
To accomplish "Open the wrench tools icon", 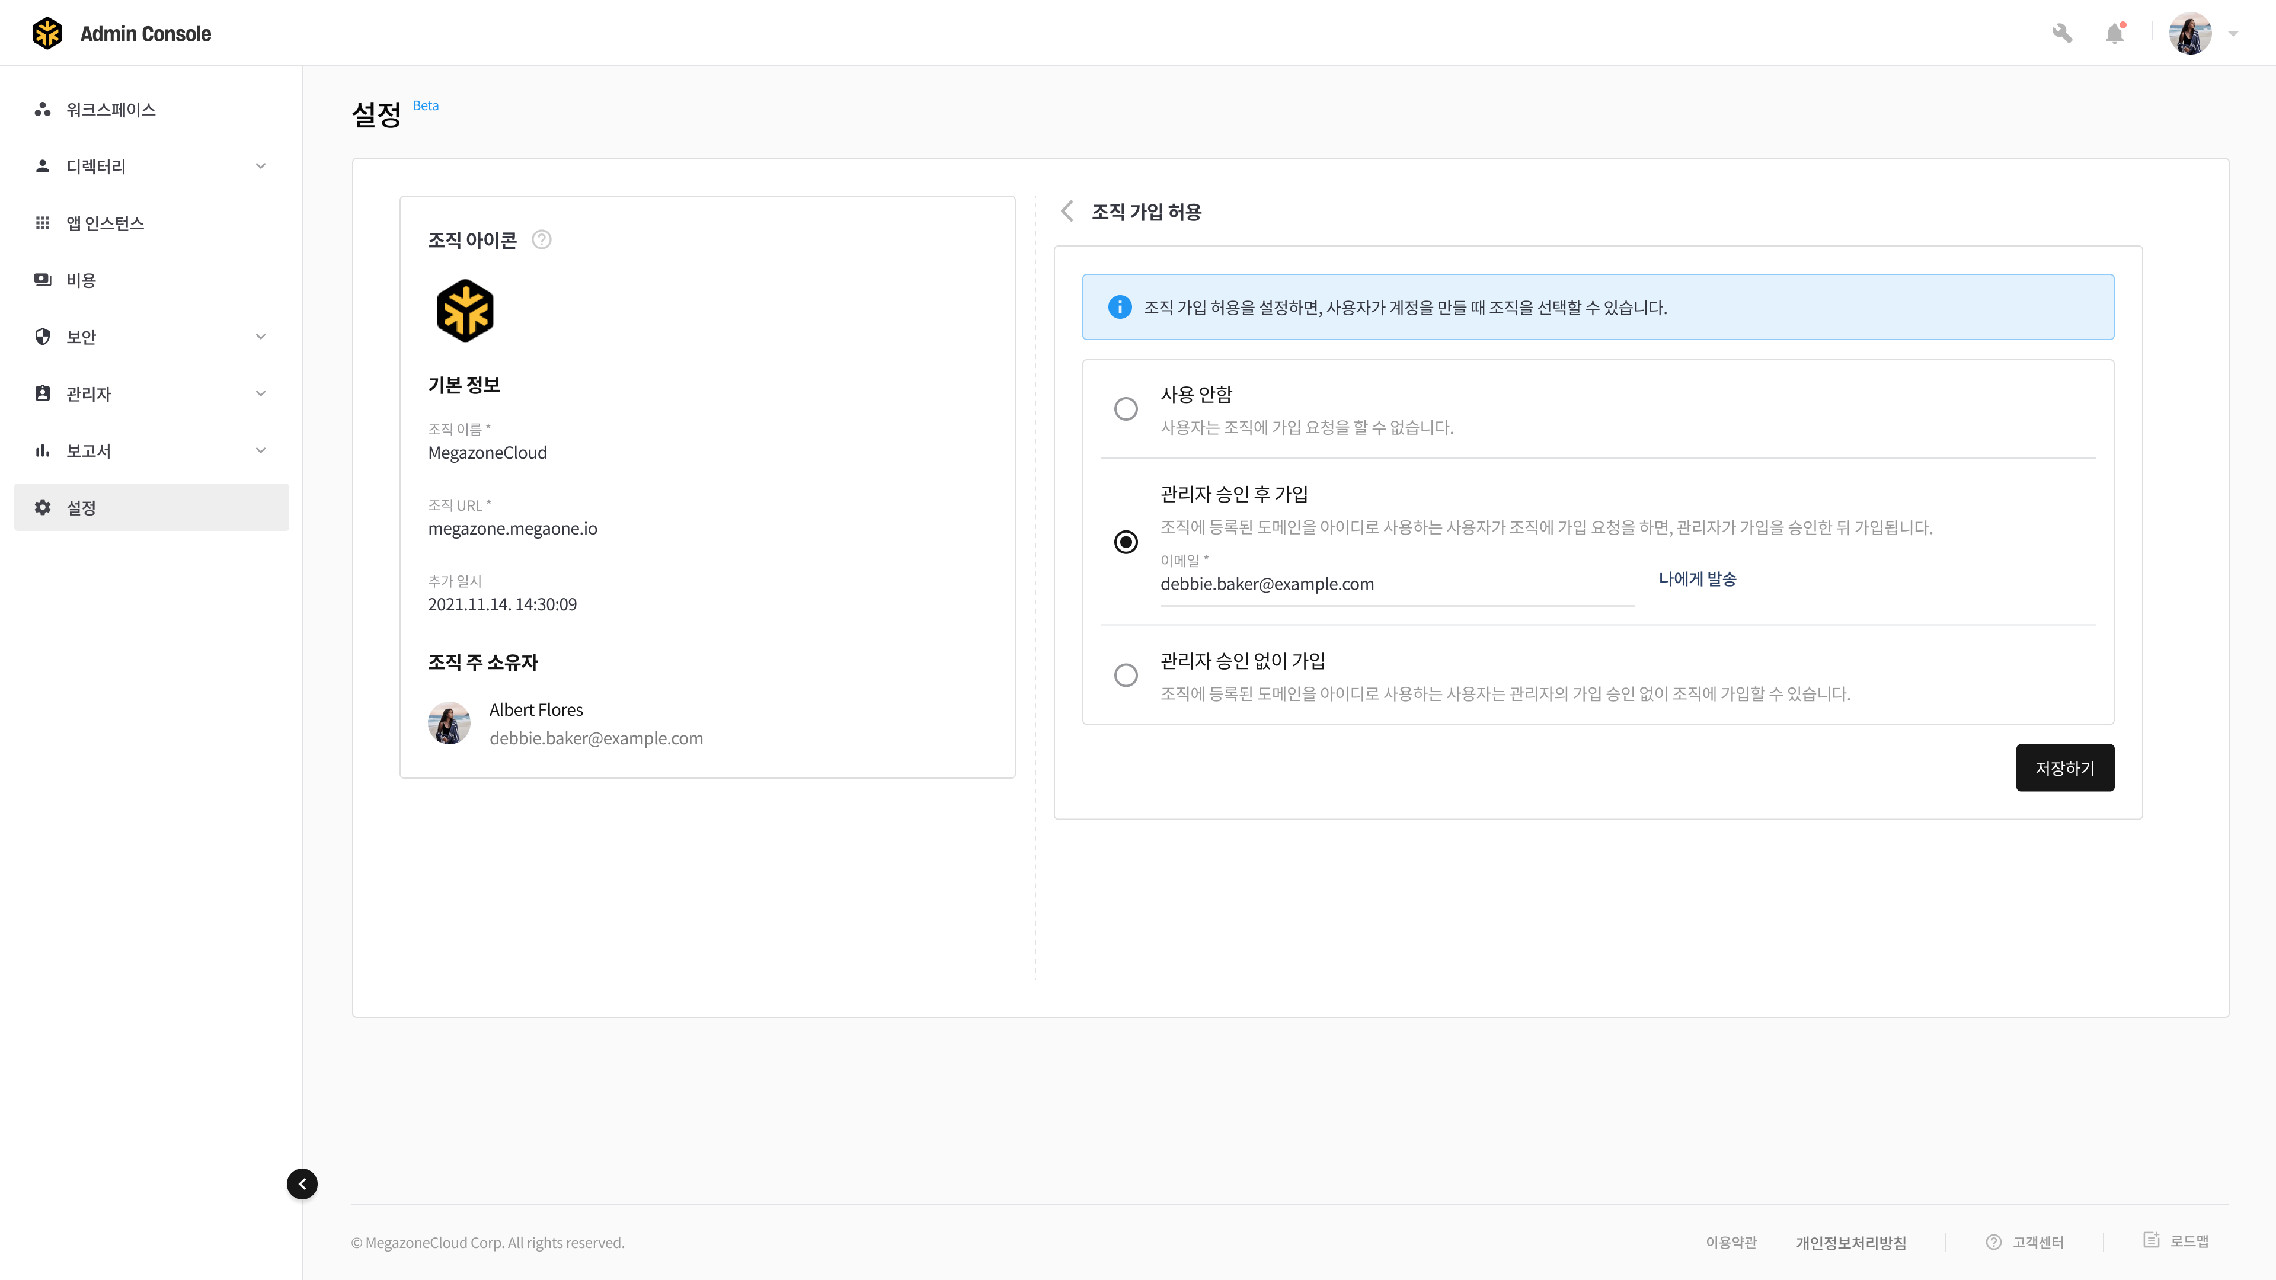I will pyautogui.click(x=2062, y=34).
